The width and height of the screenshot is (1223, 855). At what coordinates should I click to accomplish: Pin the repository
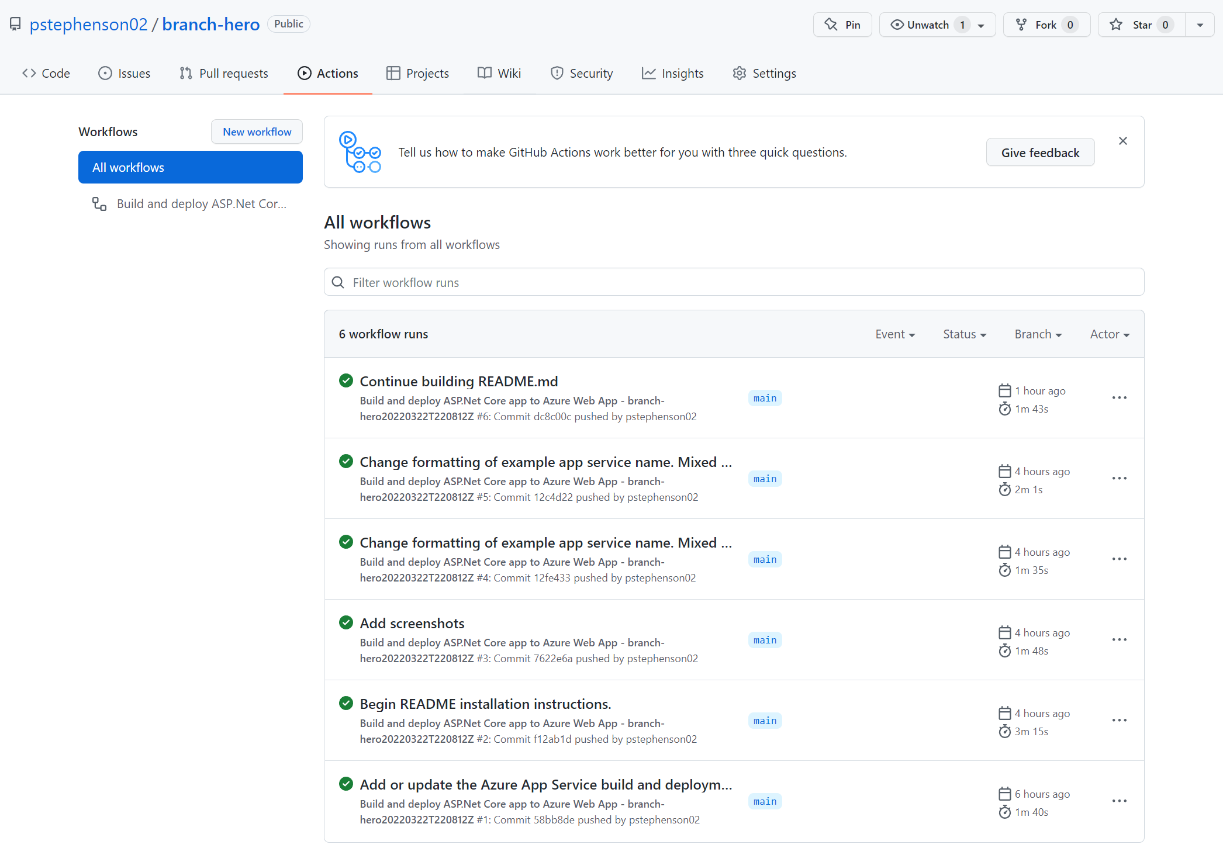[x=842, y=25]
